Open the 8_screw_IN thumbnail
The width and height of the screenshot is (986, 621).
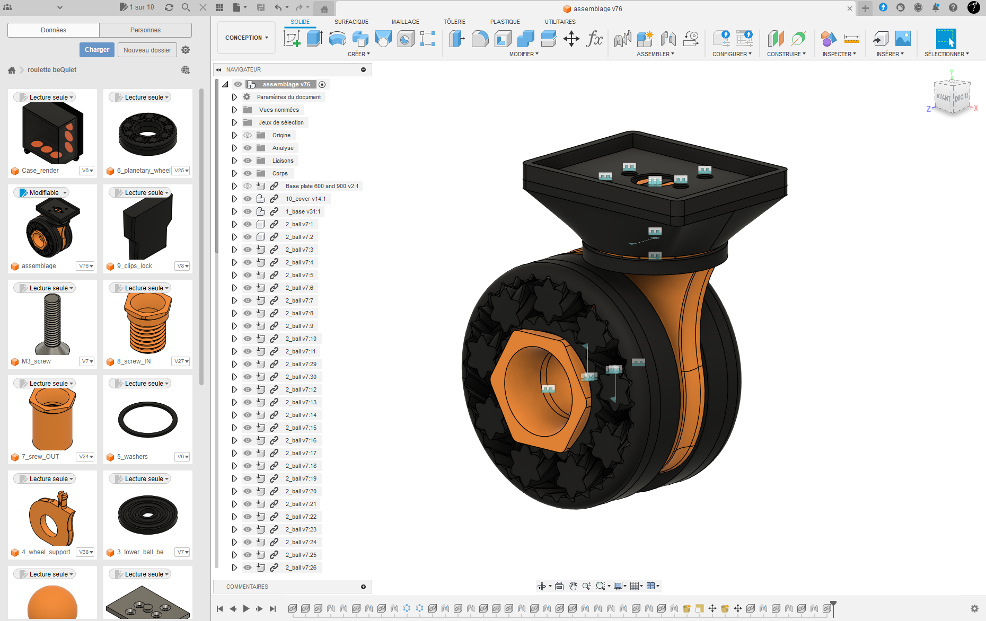(148, 324)
